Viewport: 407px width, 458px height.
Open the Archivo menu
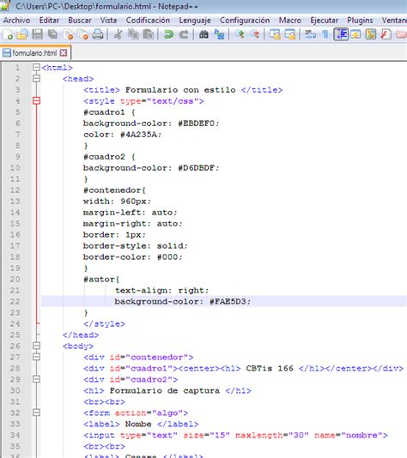pos(16,20)
